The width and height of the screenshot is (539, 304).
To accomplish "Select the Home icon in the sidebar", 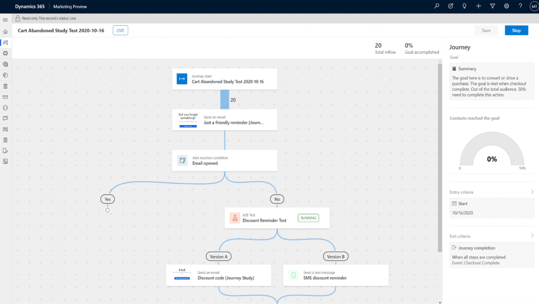I will click(x=5, y=31).
